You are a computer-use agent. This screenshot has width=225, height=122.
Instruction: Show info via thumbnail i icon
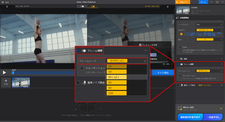tap(14, 79)
